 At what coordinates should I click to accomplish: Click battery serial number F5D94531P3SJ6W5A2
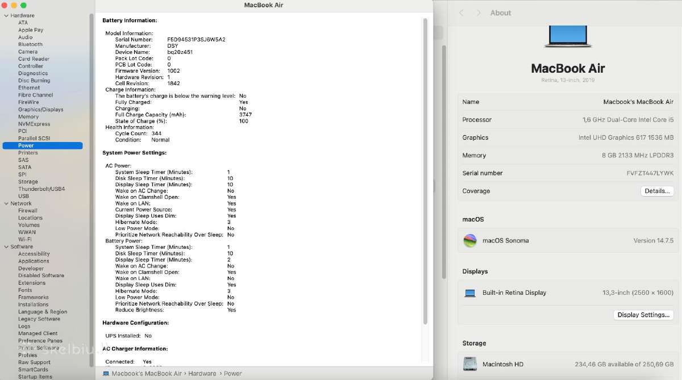click(196, 40)
